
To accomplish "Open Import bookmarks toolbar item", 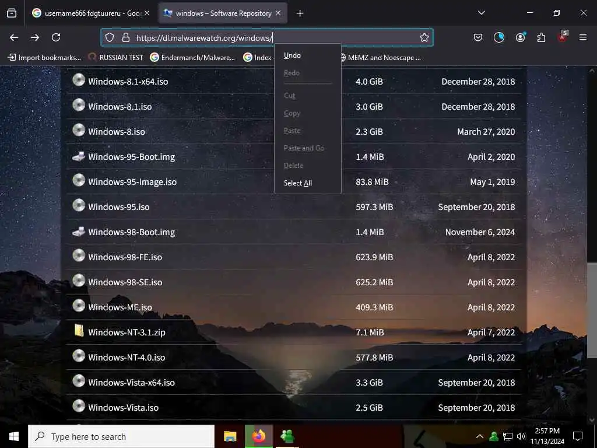I will pos(44,58).
